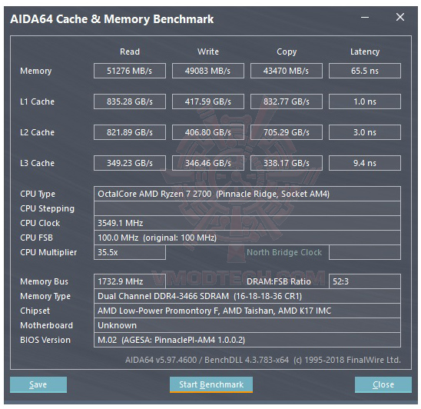Click the L1 Cache row label
Viewport: 421px width, 409px height.
[x=37, y=101]
